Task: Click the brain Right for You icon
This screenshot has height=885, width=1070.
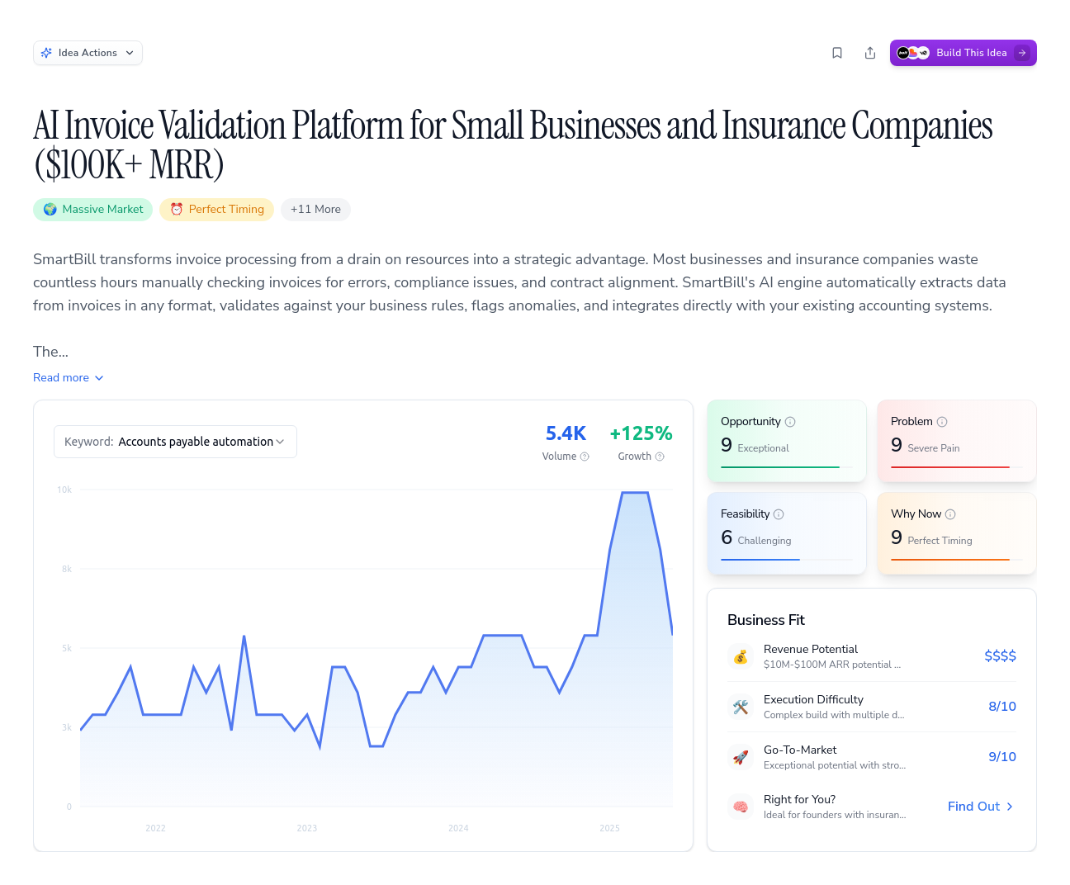Action: coord(741,807)
